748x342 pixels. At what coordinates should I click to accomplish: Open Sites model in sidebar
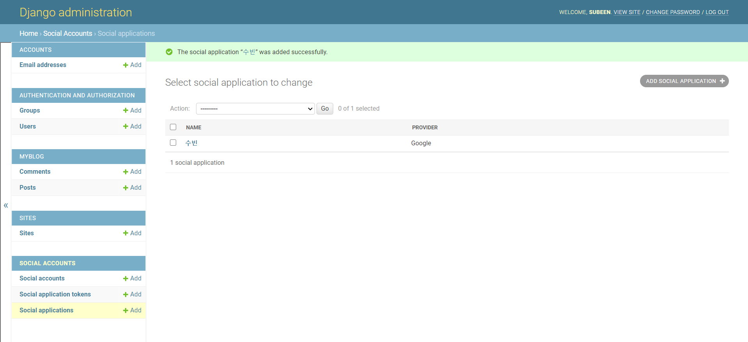(27, 233)
